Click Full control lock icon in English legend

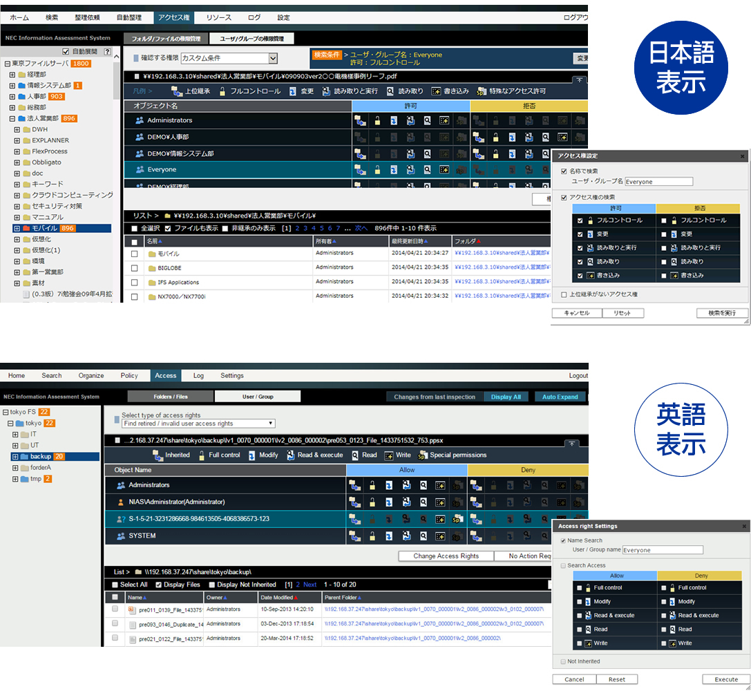[202, 455]
